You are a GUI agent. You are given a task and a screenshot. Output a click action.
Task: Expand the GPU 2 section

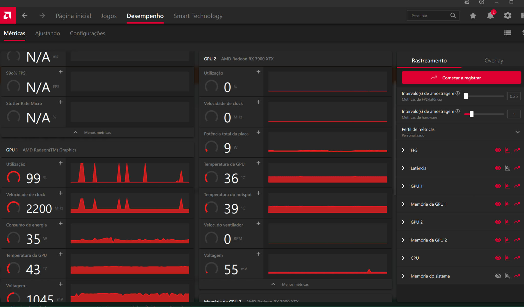[403, 222]
